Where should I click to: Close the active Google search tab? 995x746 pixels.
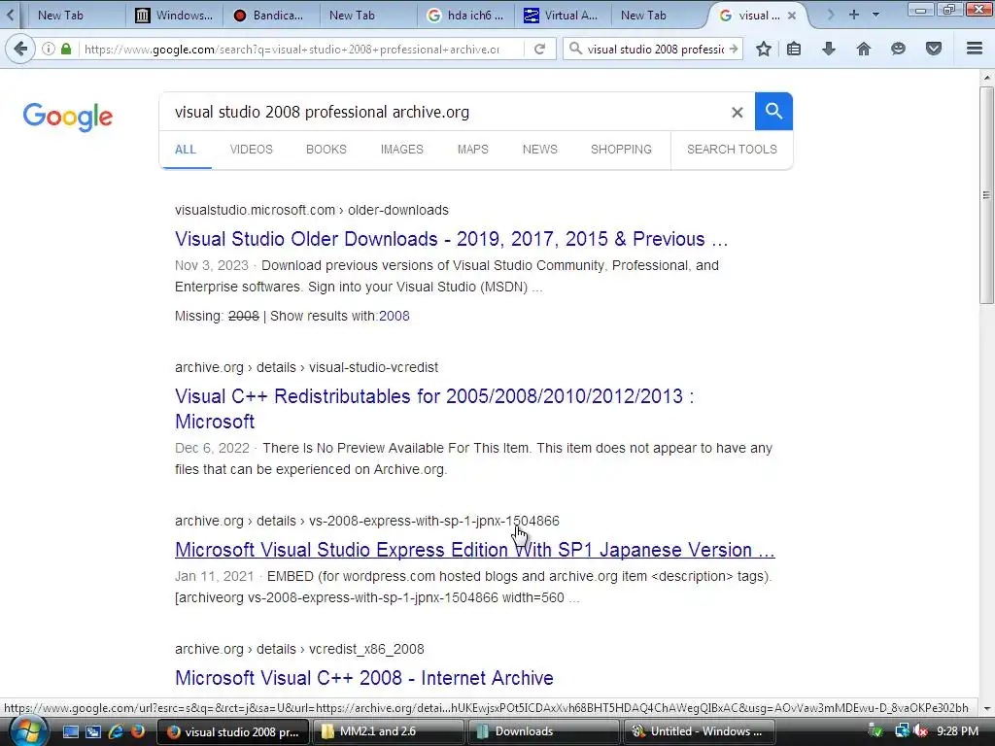coord(792,16)
